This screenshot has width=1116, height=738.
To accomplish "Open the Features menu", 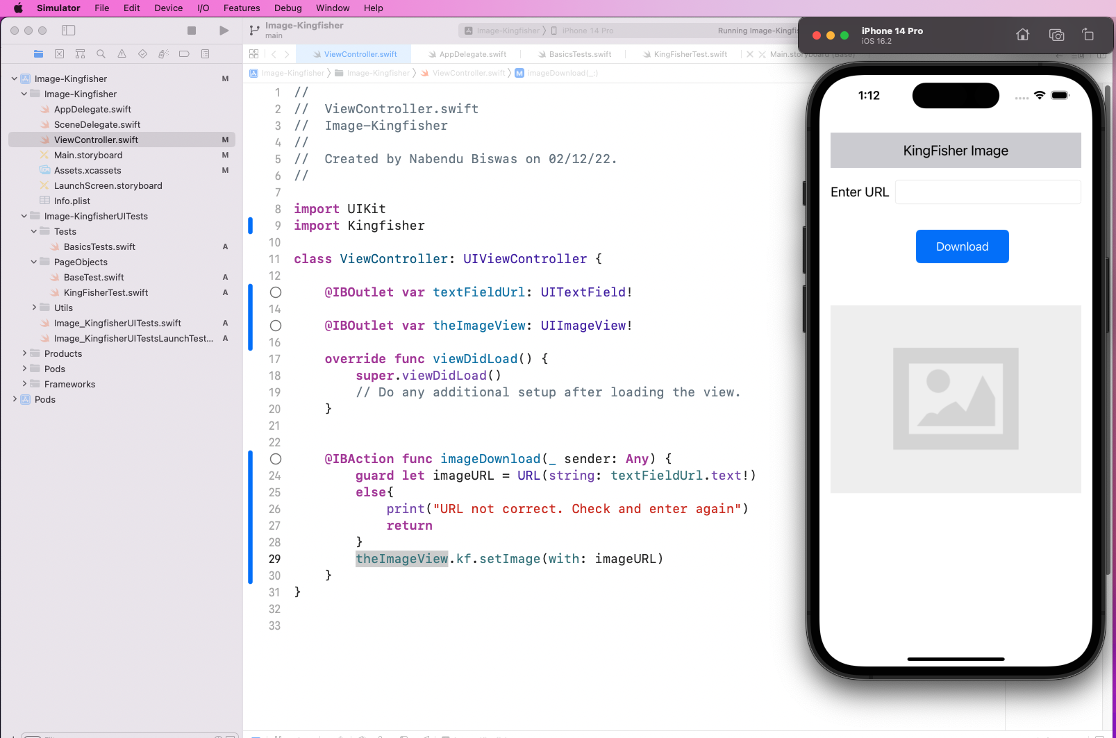I will click(x=242, y=8).
